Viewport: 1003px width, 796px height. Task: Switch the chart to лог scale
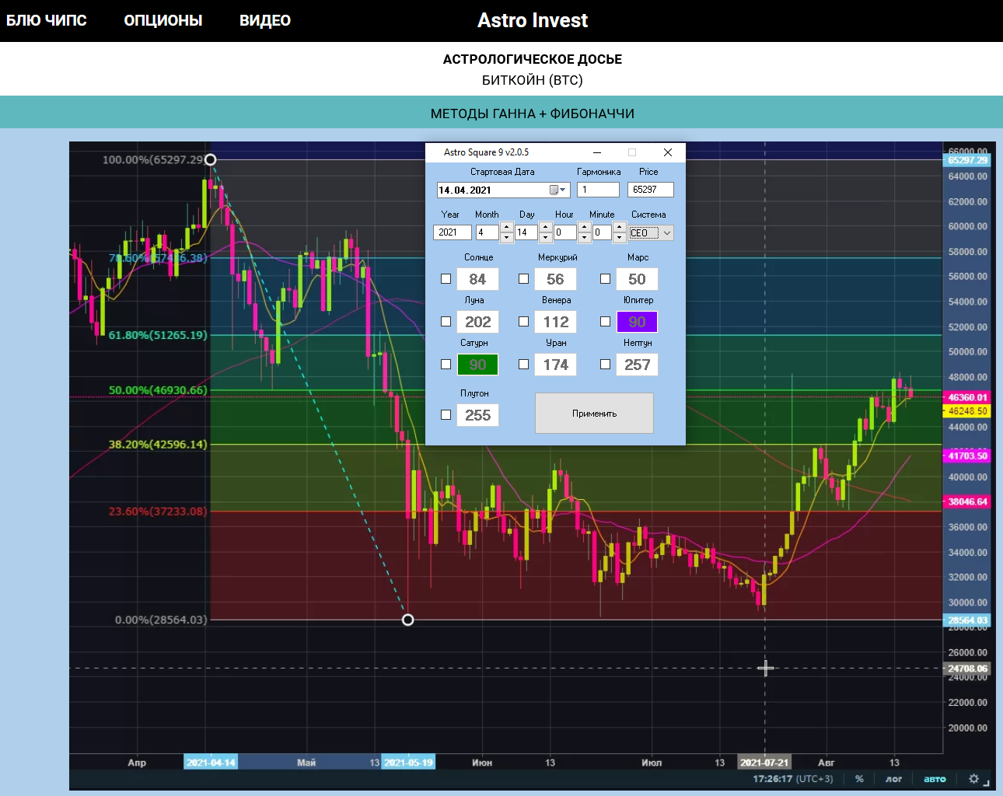click(893, 779)
